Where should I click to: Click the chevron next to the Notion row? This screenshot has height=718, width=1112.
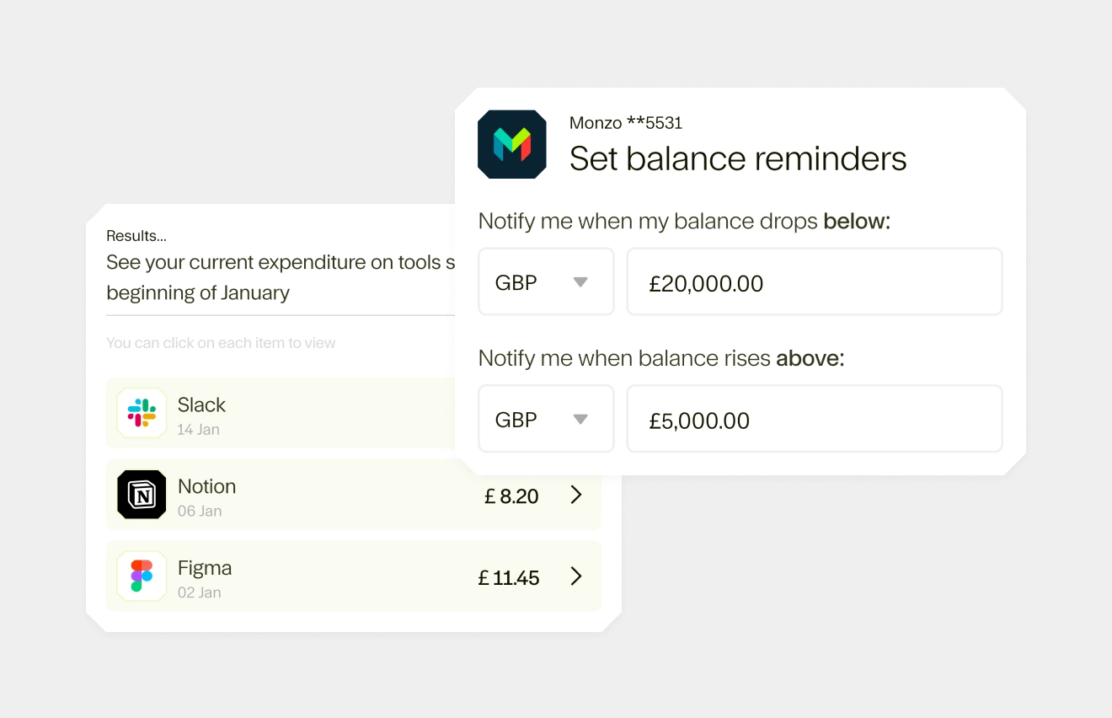(576, 496)
